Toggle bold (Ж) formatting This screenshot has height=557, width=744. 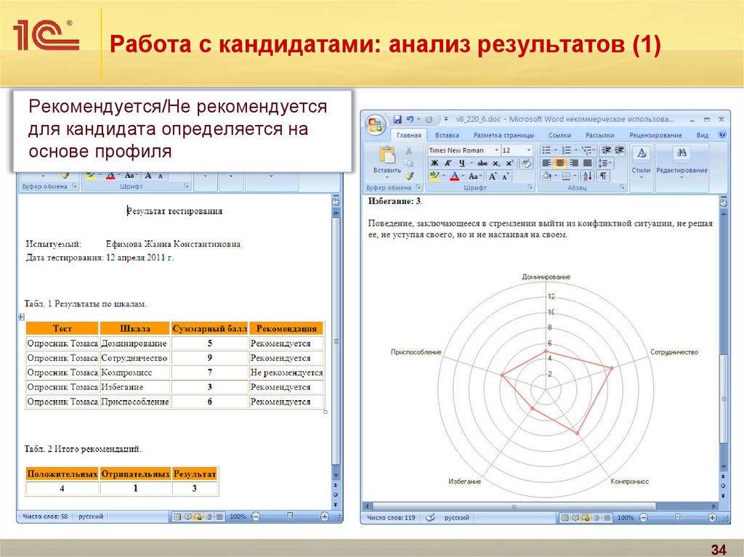434,163
